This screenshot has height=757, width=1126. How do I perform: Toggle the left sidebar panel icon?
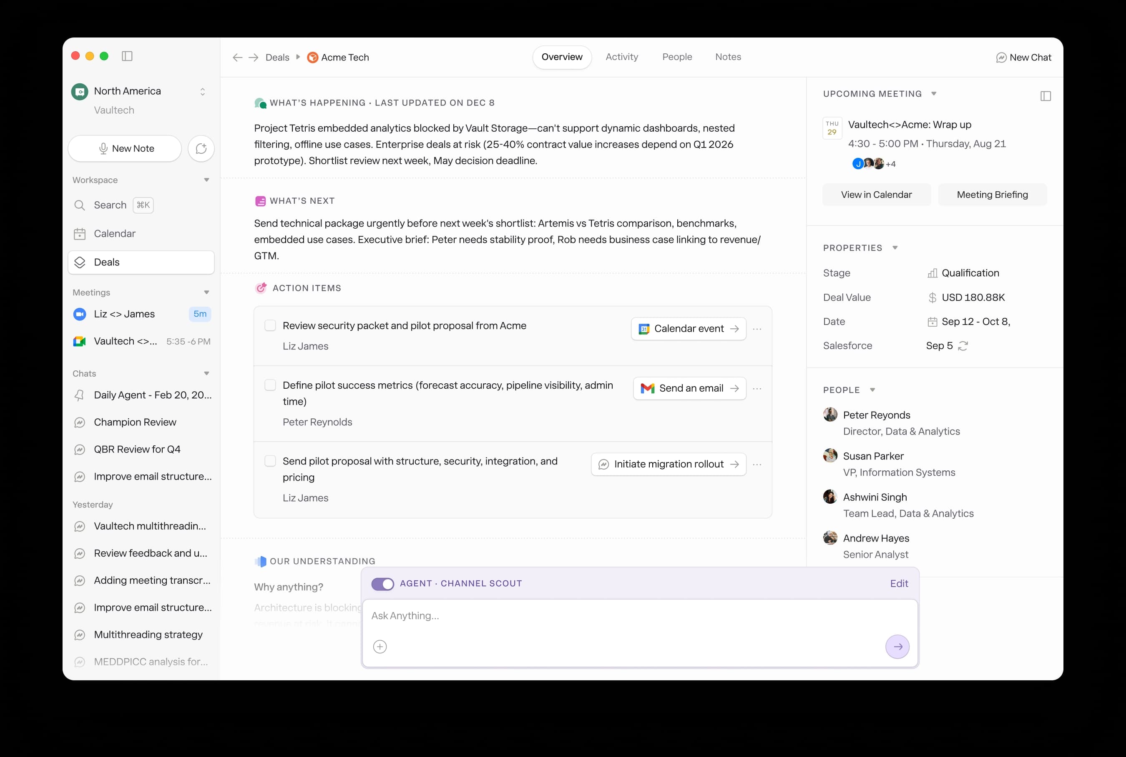[127, 56]
